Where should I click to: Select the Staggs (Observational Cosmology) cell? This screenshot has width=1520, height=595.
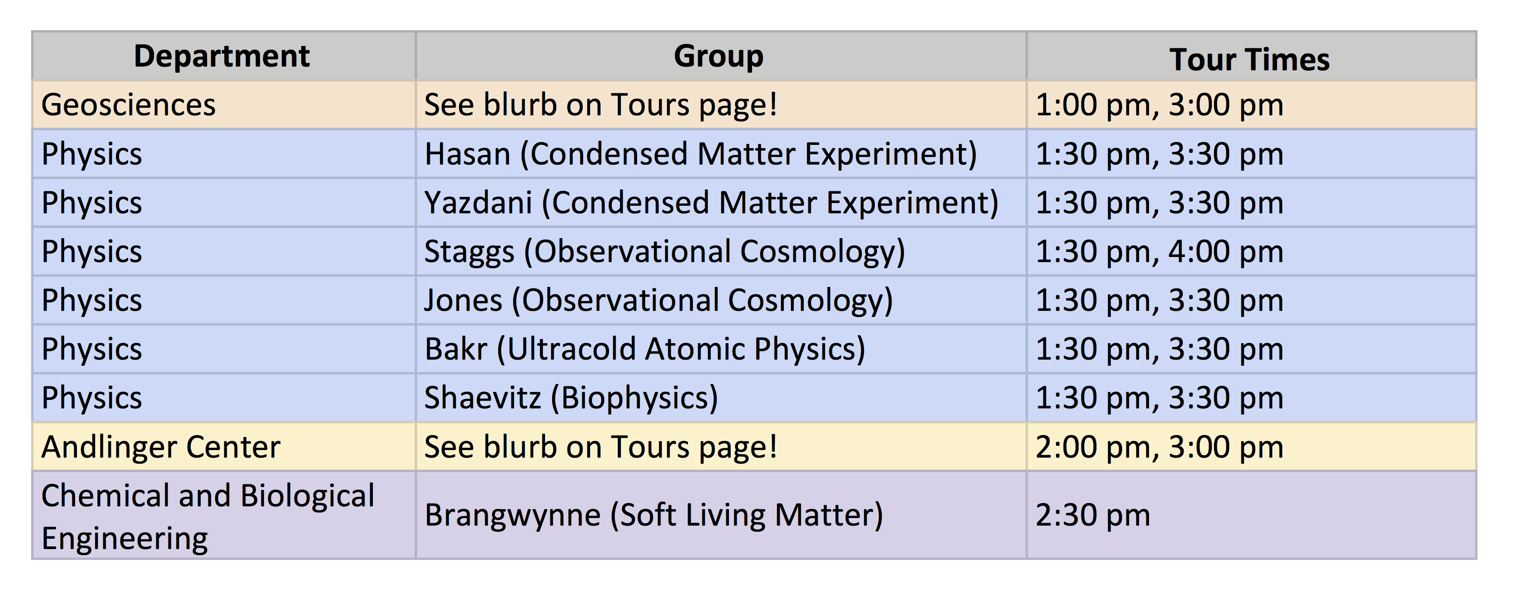point(664,252)
